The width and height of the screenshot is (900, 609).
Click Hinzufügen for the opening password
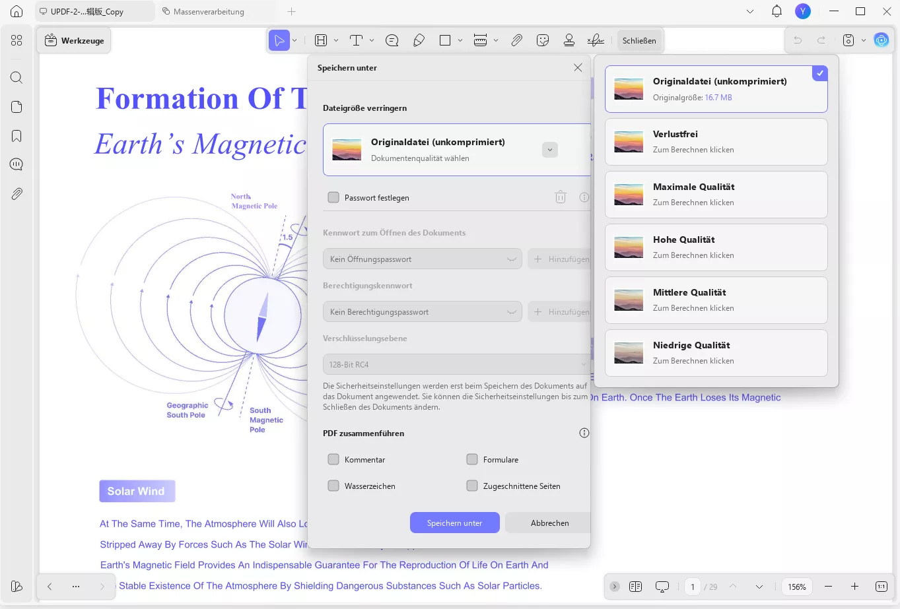click(559, 259)
